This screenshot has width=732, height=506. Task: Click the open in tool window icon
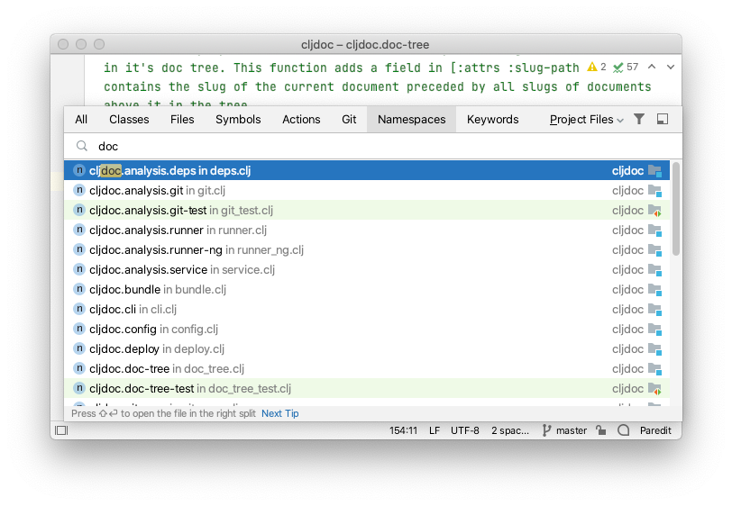tap(662, 120)
